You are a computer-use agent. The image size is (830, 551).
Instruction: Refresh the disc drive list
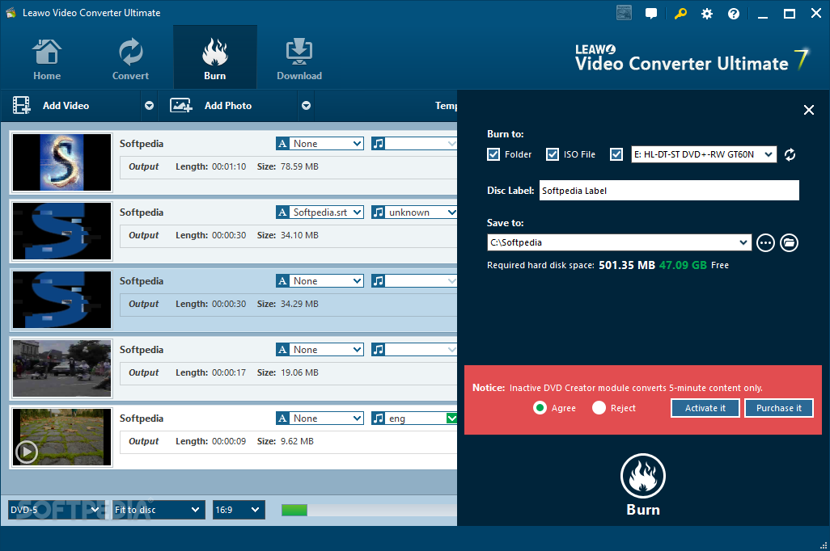click(790, 154)
